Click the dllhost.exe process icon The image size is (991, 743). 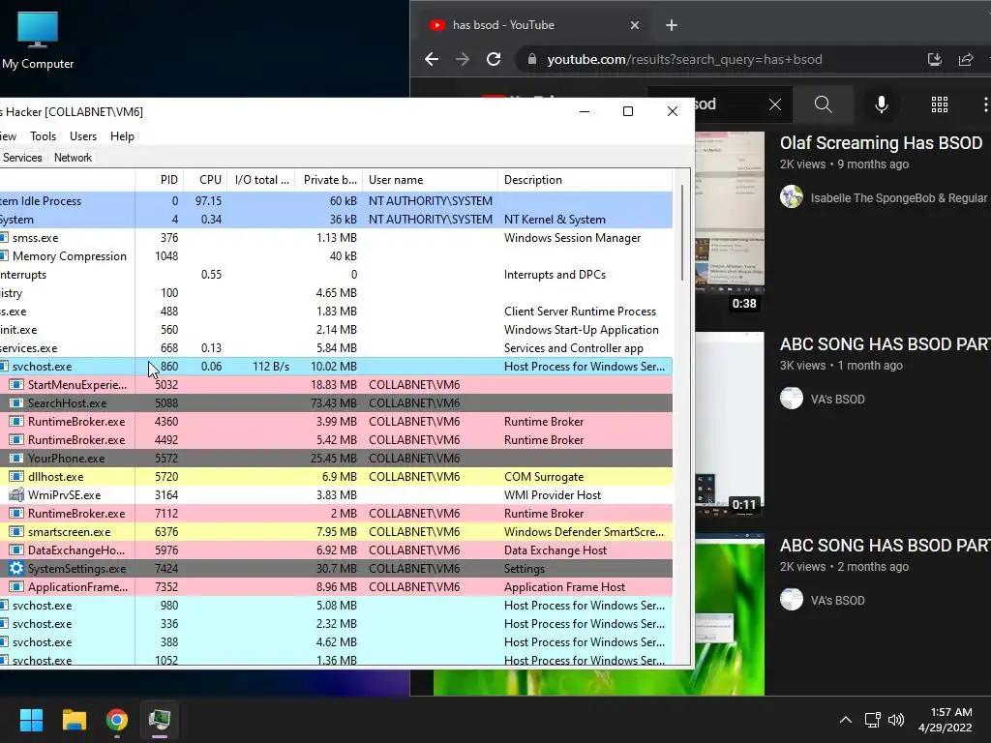[x=16, y=477]
